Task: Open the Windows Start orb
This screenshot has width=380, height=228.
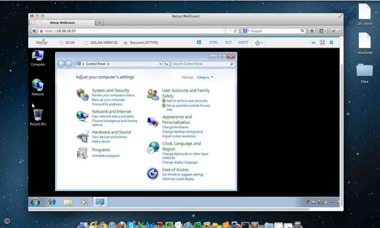Action: (35, 202)
